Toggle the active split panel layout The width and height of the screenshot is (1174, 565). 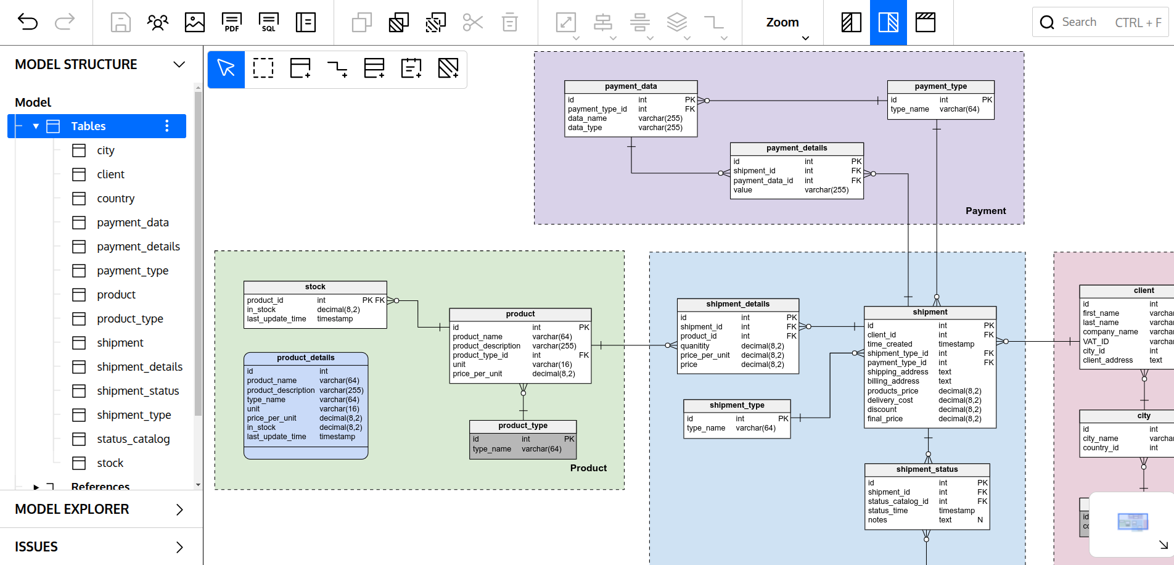click(889, 22)
